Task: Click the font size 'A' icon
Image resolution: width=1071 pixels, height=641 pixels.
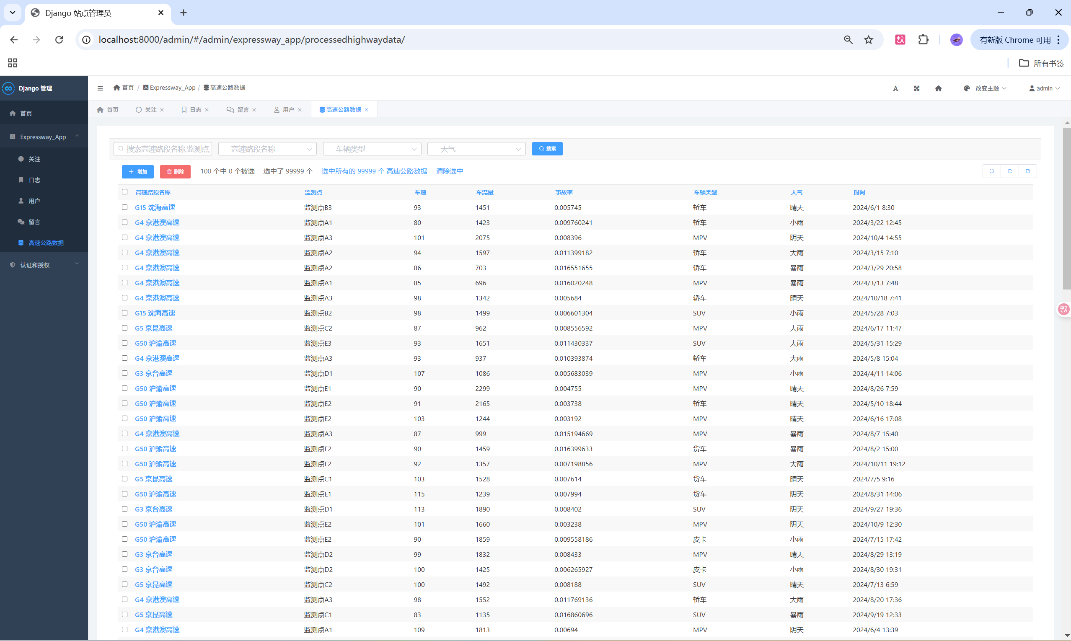Action: (x=895, y=88)
